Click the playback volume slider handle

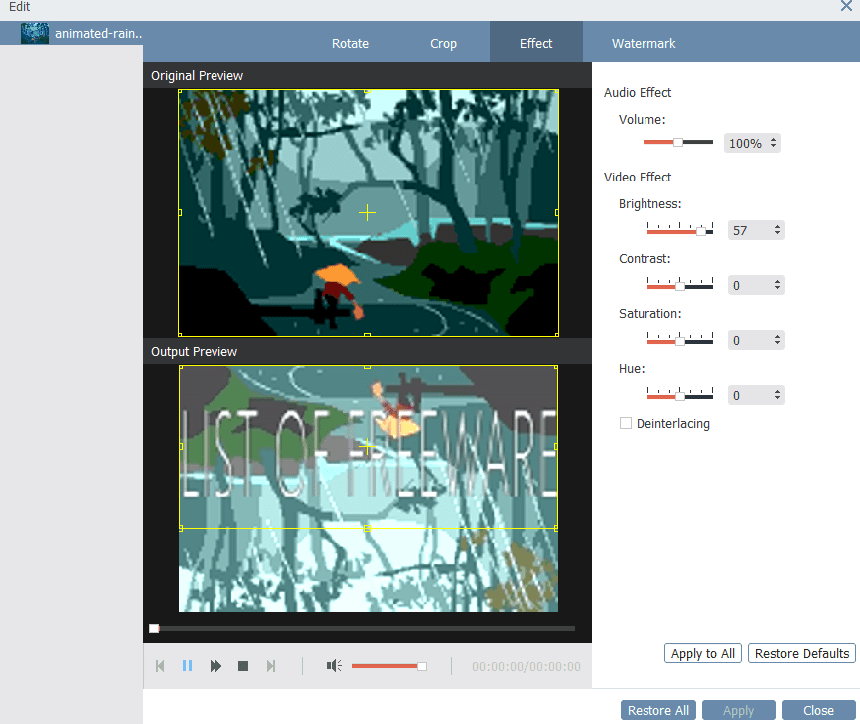click(422, 666)
